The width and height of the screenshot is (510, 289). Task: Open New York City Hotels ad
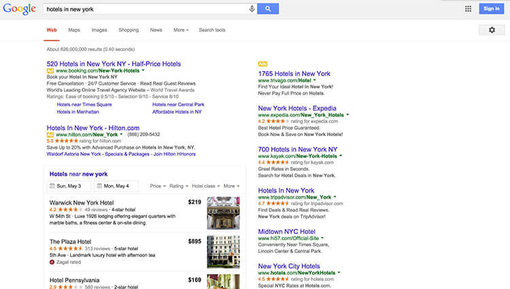[x=289, y=267]
